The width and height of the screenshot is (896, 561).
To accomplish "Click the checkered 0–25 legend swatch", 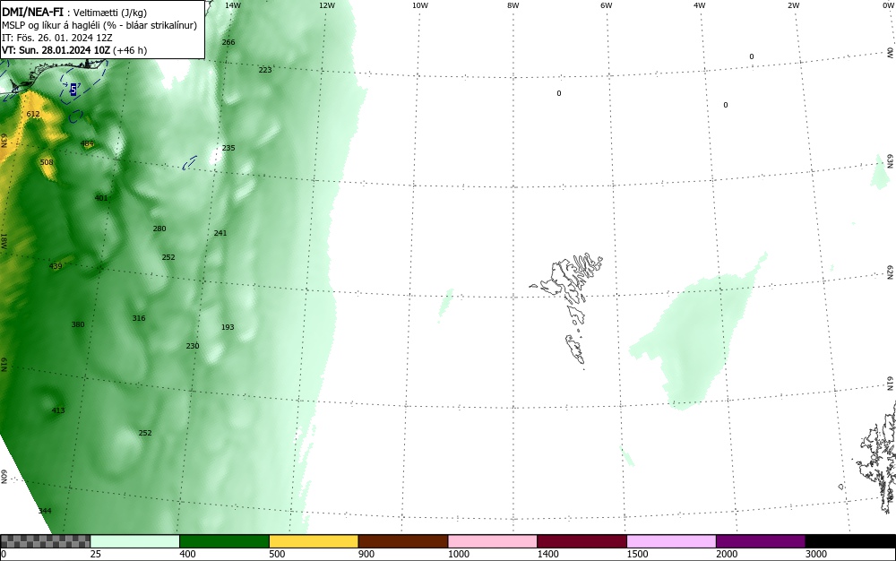I will tap(45, 541).
